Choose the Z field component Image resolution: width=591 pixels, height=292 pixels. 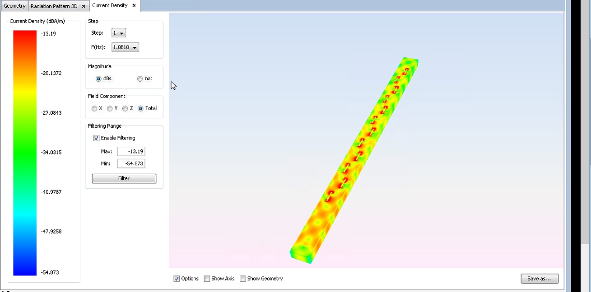[x=125, y=109]
